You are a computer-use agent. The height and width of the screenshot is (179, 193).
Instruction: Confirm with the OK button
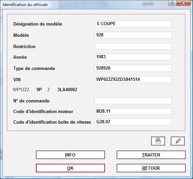70,168
